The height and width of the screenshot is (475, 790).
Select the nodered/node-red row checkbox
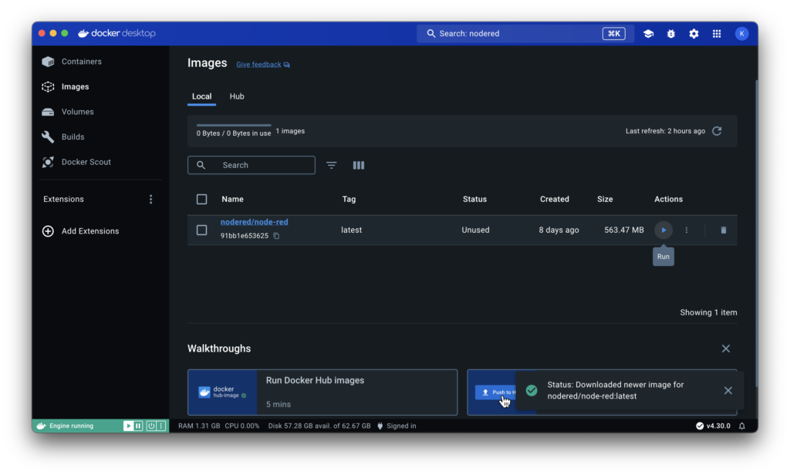click(x=201, y=231)
